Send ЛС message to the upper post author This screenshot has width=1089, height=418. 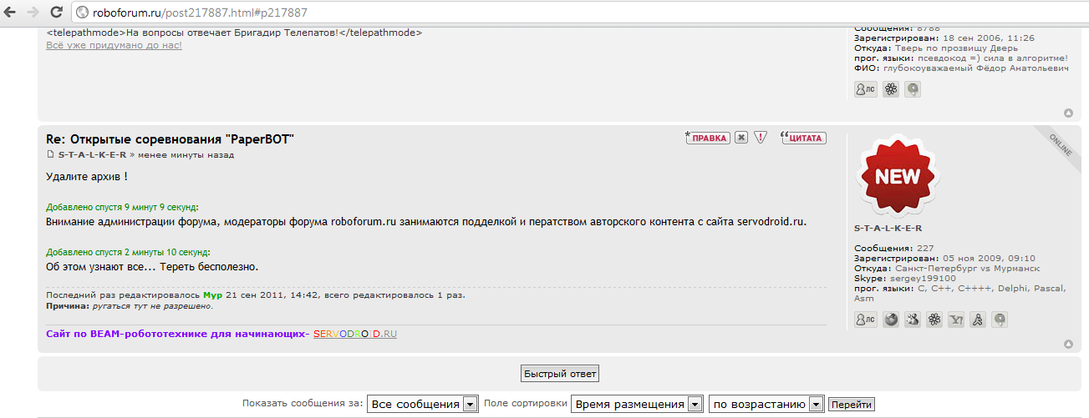(866, 89)
